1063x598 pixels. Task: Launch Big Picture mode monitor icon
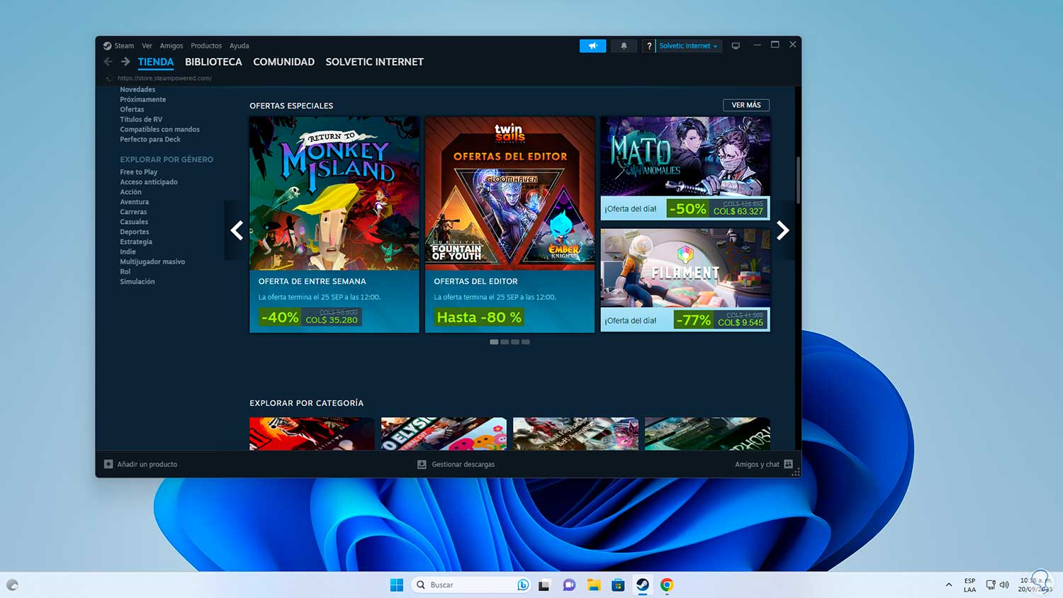[736, 46]
